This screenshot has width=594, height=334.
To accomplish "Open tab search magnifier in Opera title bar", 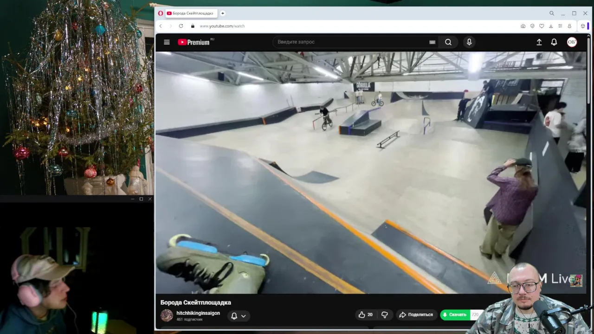I will pyautogui.click(x=552, y=13).
